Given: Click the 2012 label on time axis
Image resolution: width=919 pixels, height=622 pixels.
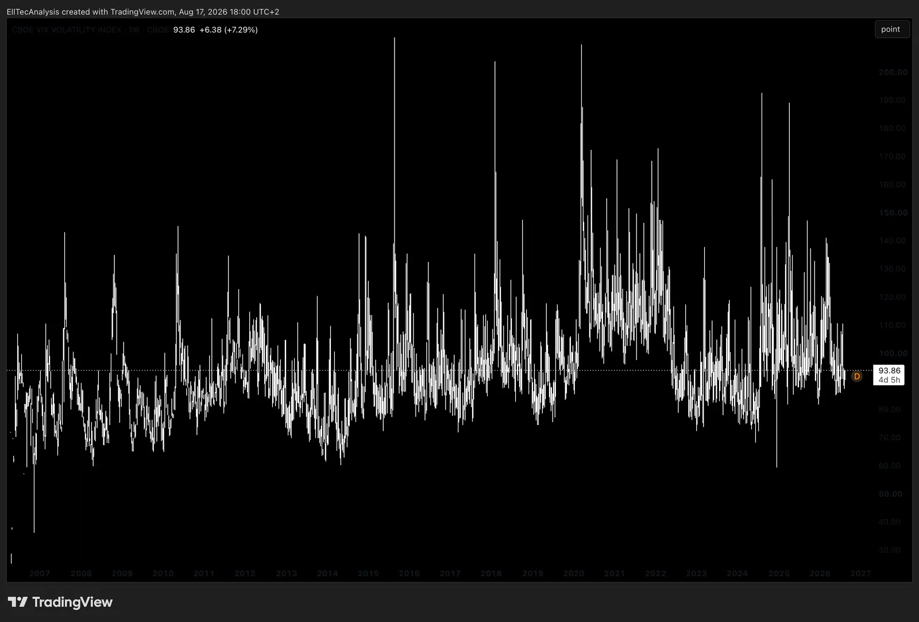Looking at the screenshot, I should click(x=245, y=573).
